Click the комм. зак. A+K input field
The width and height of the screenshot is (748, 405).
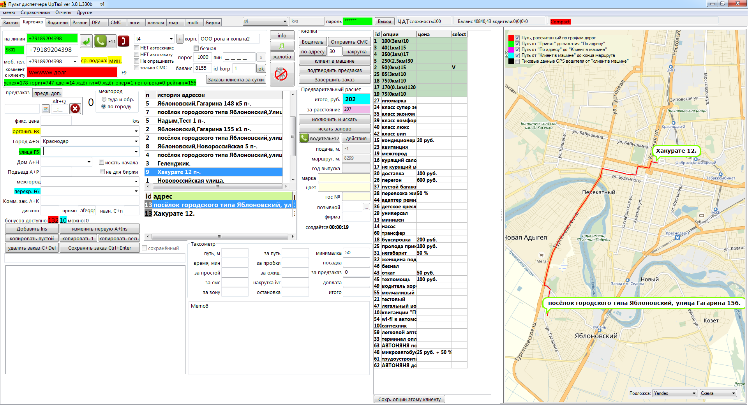tap(90, 201)
